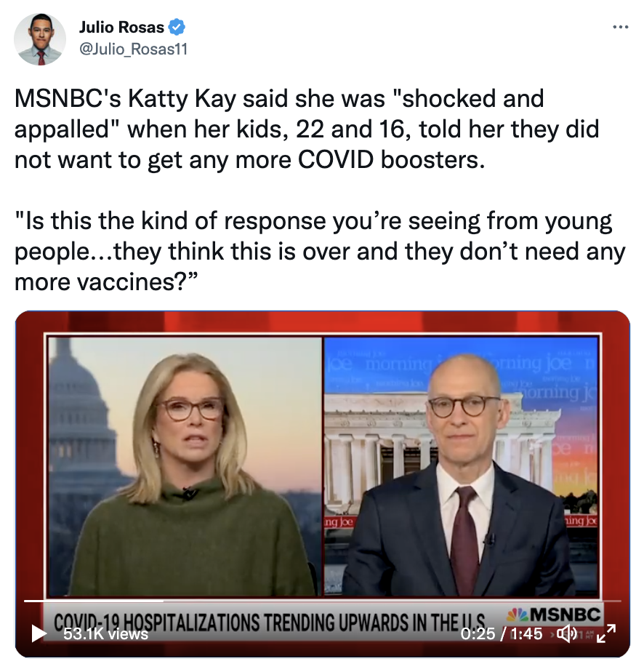This screenshot has width=644, height=672.
Task: Click the MSNBC logo in the video
Action: point(555,615)
